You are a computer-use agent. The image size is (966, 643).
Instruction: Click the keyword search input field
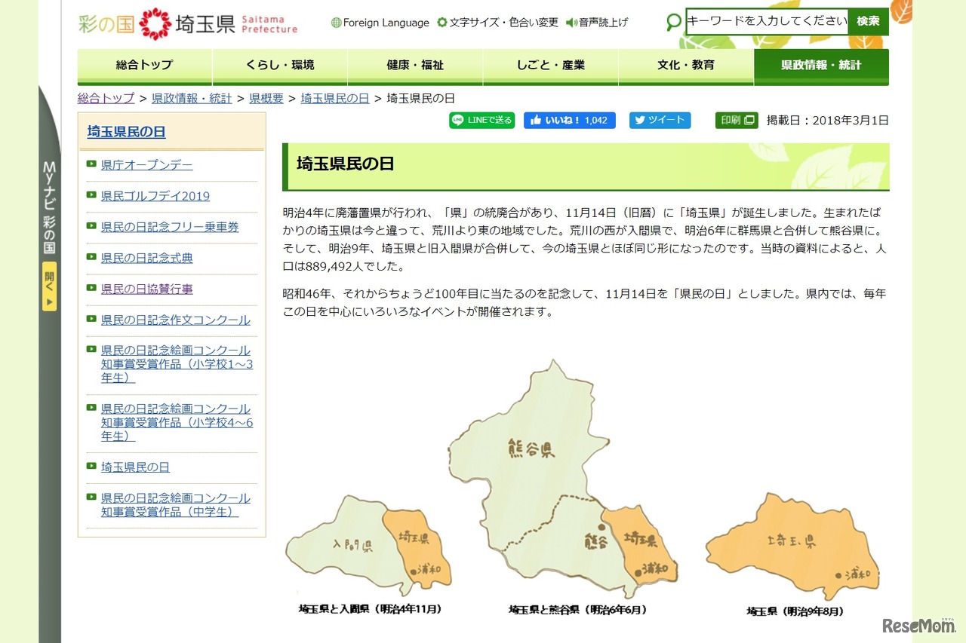point(764,22)
